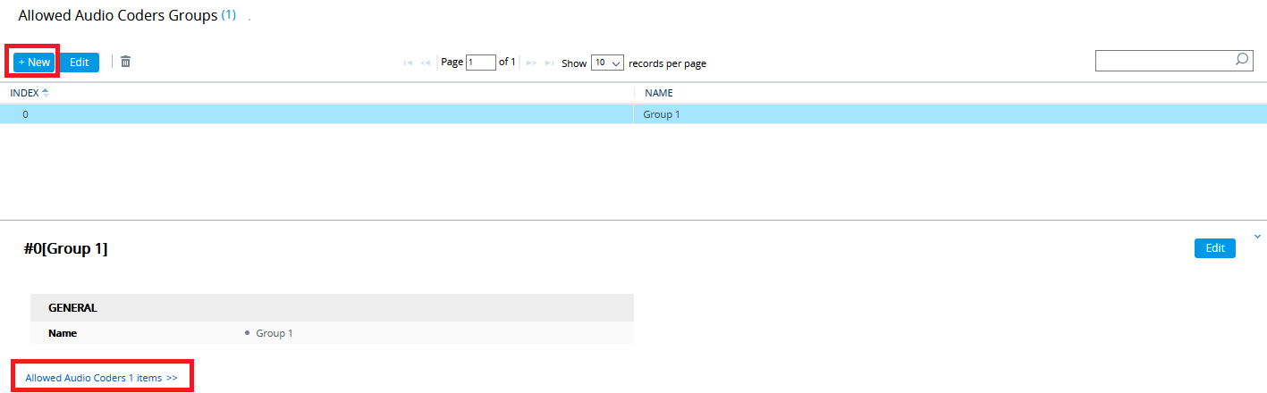Click the Page number input field
The width and height of the screenshot is (1267, 393).
pyautogui.click(x=480, y=63)
